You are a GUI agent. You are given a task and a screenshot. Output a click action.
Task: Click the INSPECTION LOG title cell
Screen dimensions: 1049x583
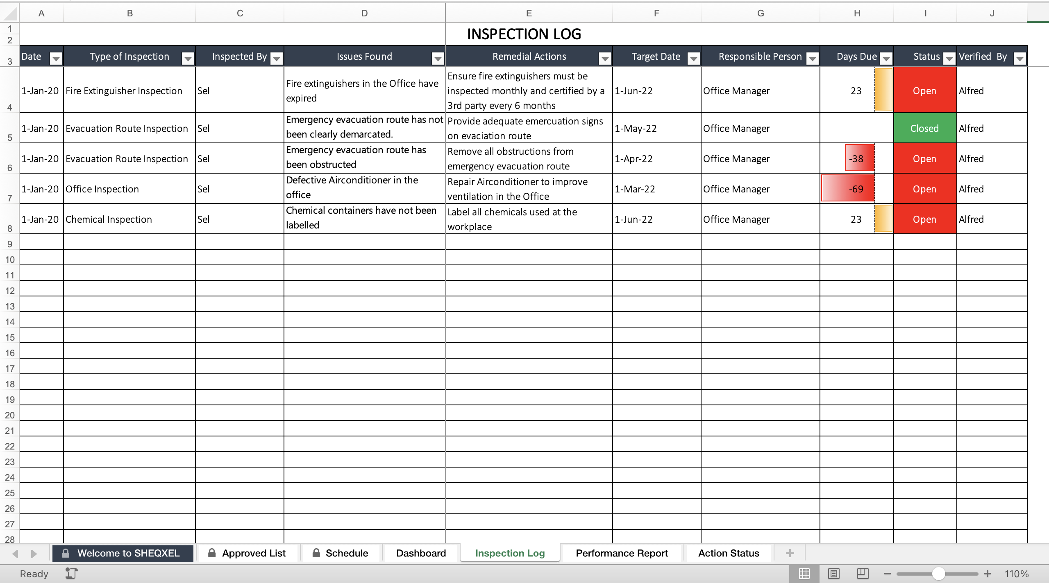tap(524, 34)
